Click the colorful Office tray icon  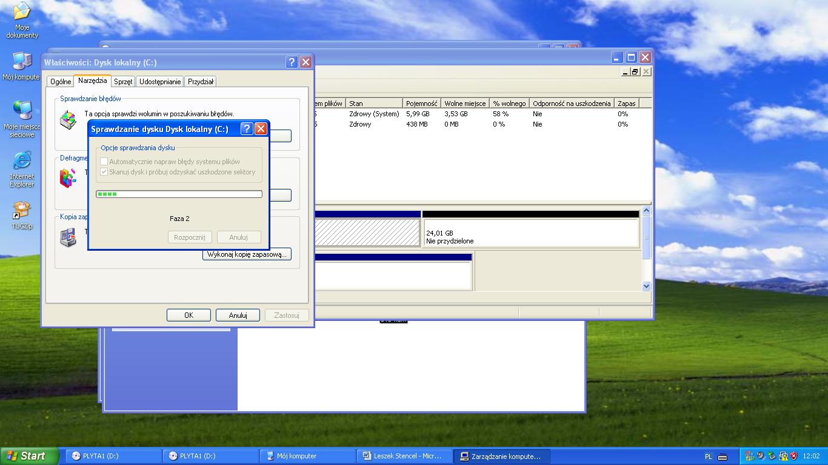point(750,456)
